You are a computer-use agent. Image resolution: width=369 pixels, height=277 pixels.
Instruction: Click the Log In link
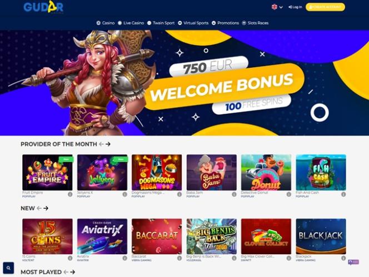point(295,7)
